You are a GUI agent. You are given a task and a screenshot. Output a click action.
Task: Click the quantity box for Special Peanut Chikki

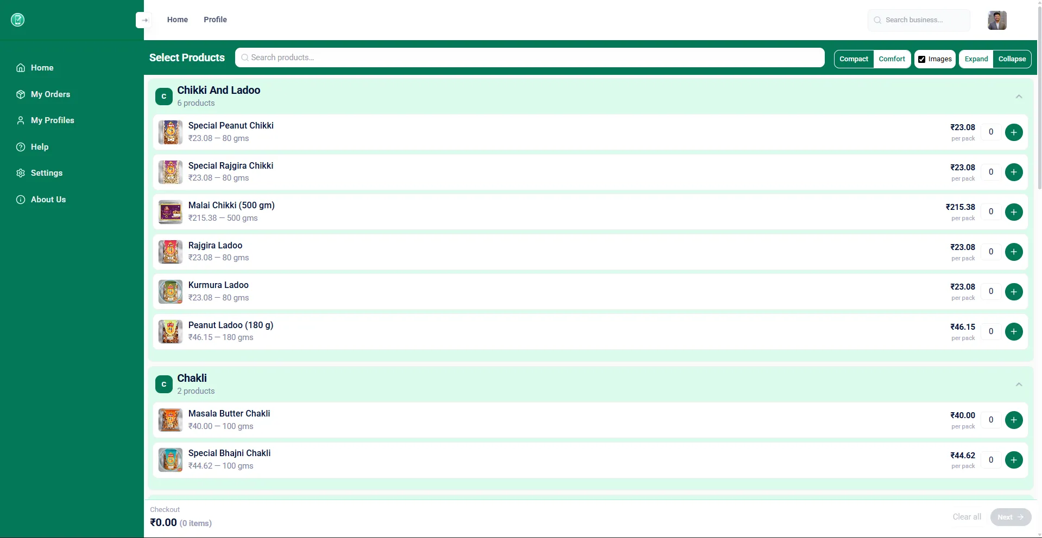click(x=991, y=132)
